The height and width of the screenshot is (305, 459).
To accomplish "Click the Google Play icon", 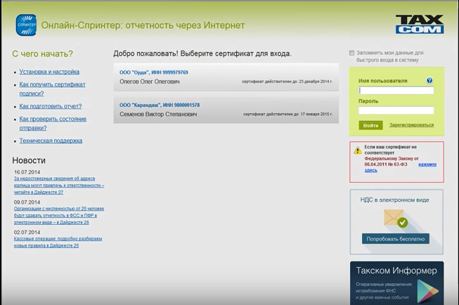I will (x=427, y=291).
